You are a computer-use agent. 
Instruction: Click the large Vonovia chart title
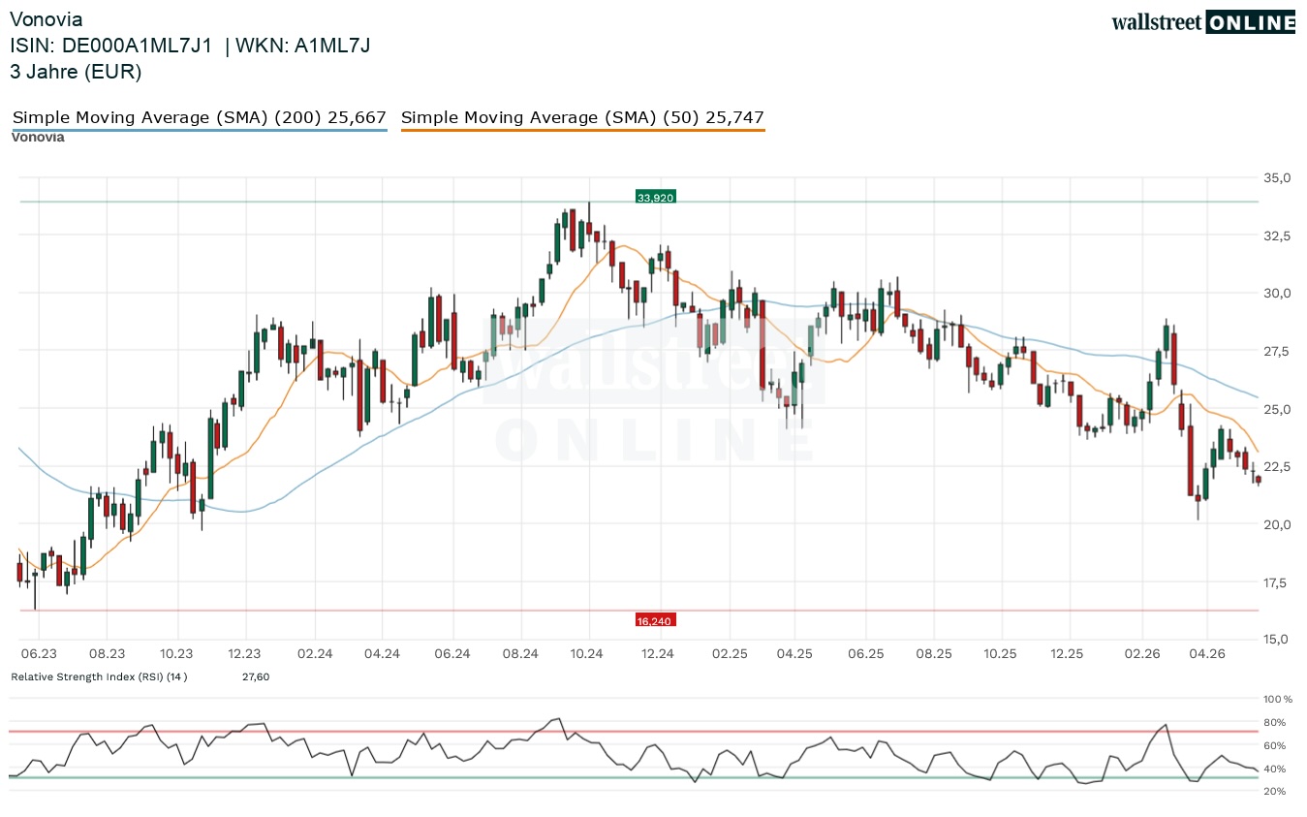click(x=47, y=19)
